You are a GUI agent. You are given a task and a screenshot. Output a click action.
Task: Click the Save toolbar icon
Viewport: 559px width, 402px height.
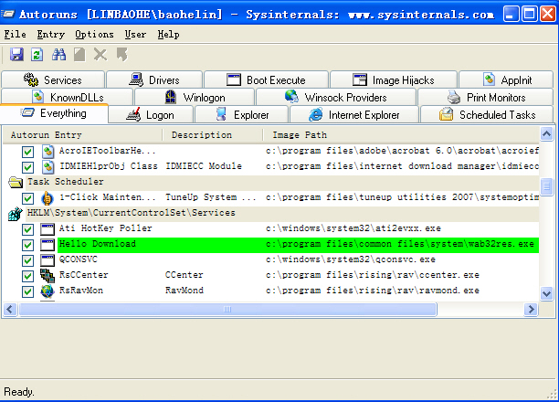(x=16, y=55)
